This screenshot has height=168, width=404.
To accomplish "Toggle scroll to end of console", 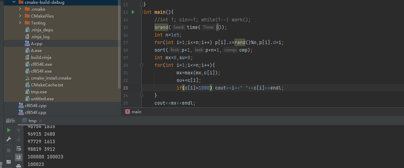I will [x=19, y=157].
